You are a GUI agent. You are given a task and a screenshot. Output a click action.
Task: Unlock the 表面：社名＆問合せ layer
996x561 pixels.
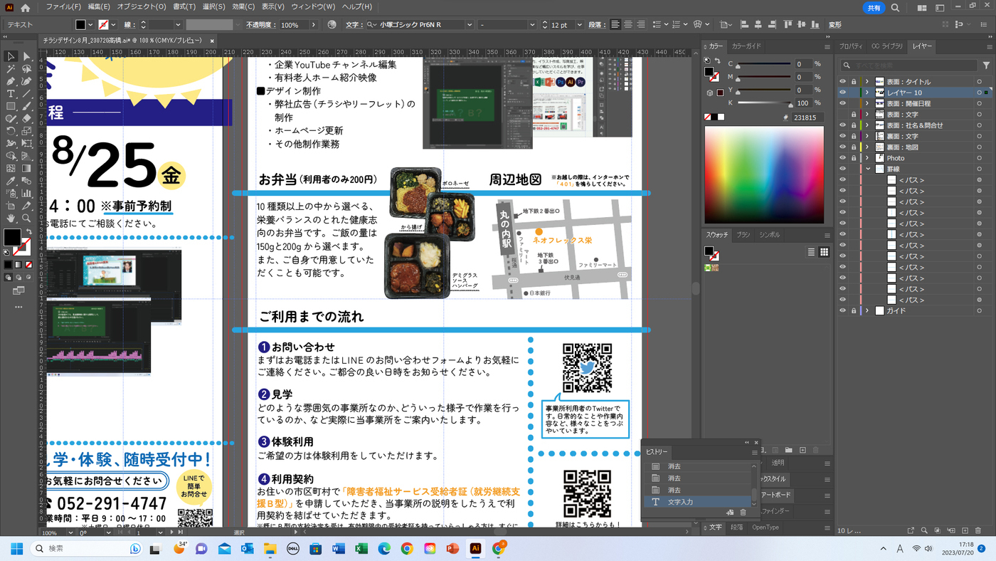click(x=854, y=125)
